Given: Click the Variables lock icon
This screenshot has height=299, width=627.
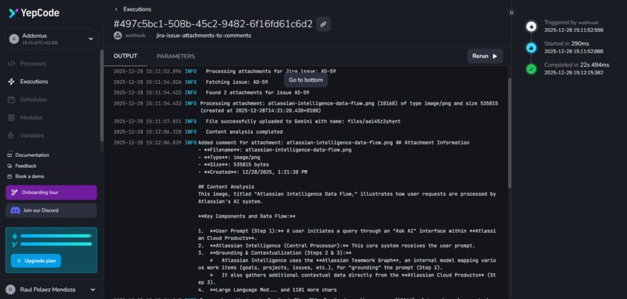Looking at the screenshot, I should (11, 135).
